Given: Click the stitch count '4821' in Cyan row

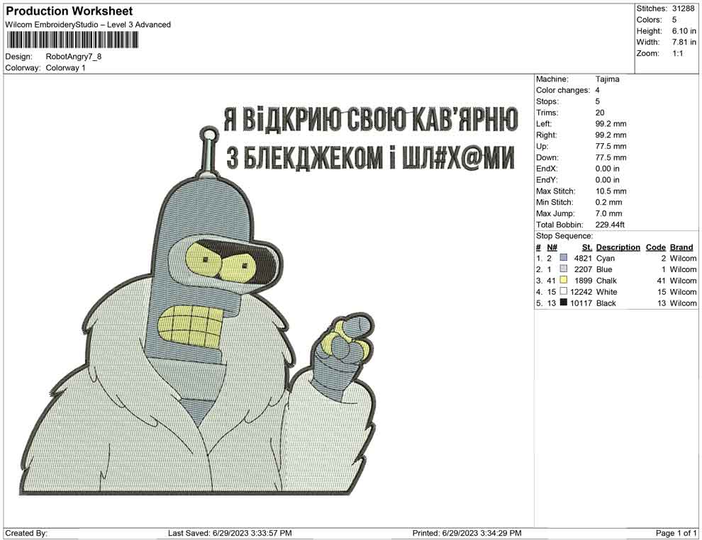Looking at the screenshot, I should (x=583, y=258).
